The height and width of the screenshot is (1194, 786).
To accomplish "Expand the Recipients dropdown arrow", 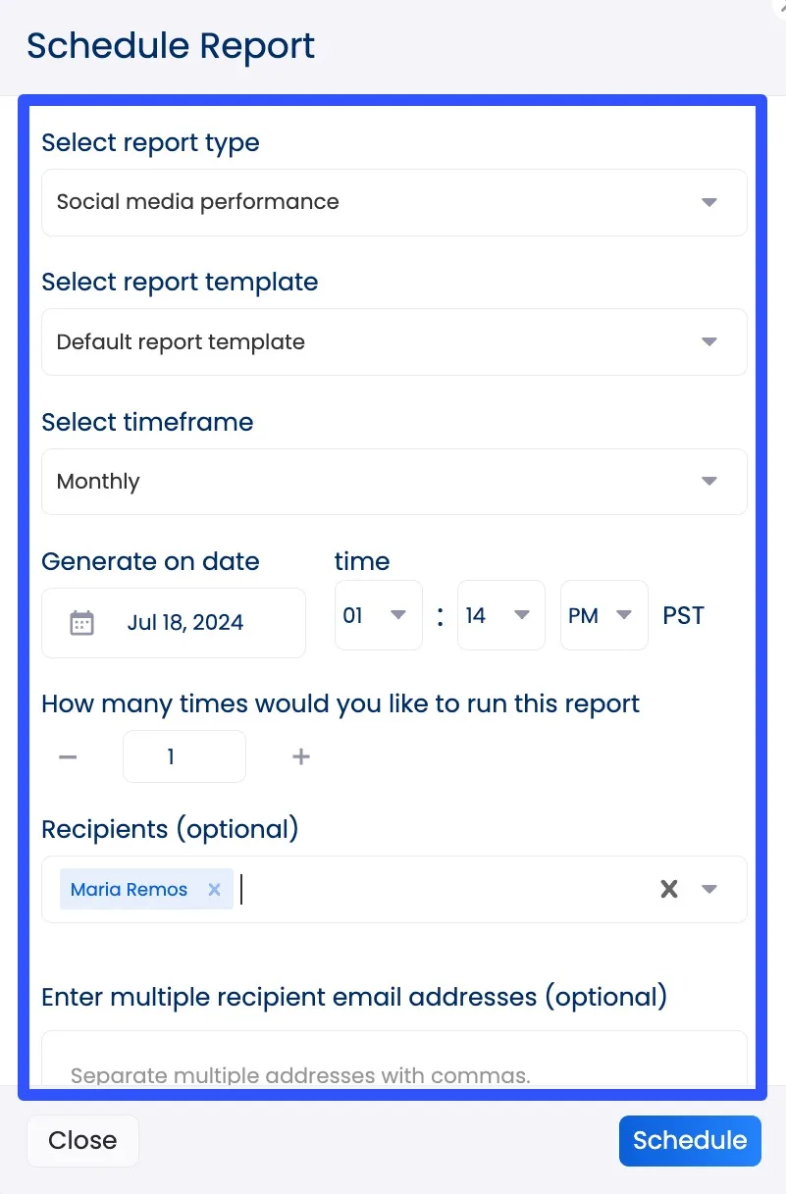I will (x=709, y=890).
